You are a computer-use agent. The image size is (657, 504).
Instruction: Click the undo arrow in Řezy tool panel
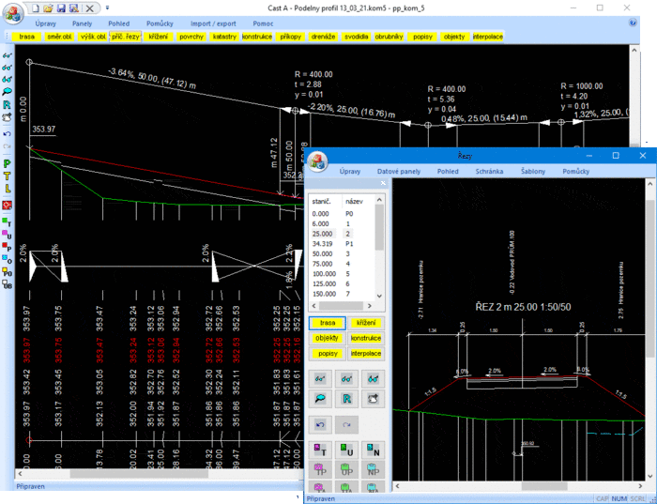coord(321,425)
